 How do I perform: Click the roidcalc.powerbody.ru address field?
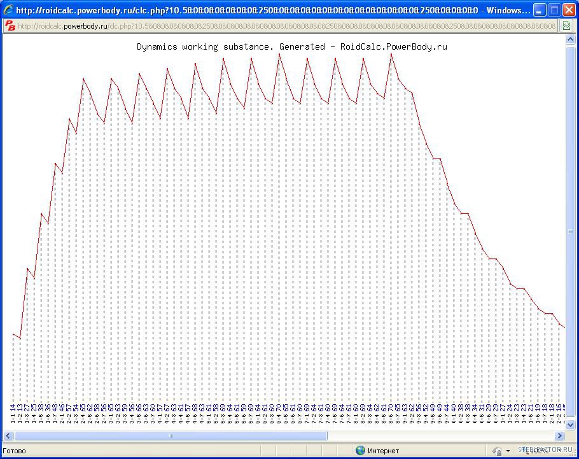[286, 26]
